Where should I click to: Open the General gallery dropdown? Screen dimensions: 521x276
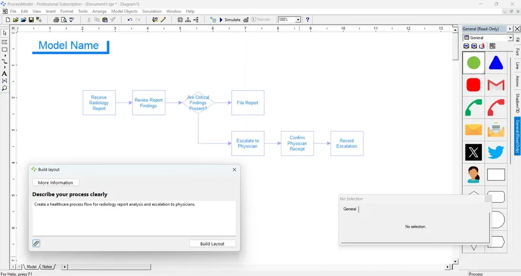tap(511, 38)
